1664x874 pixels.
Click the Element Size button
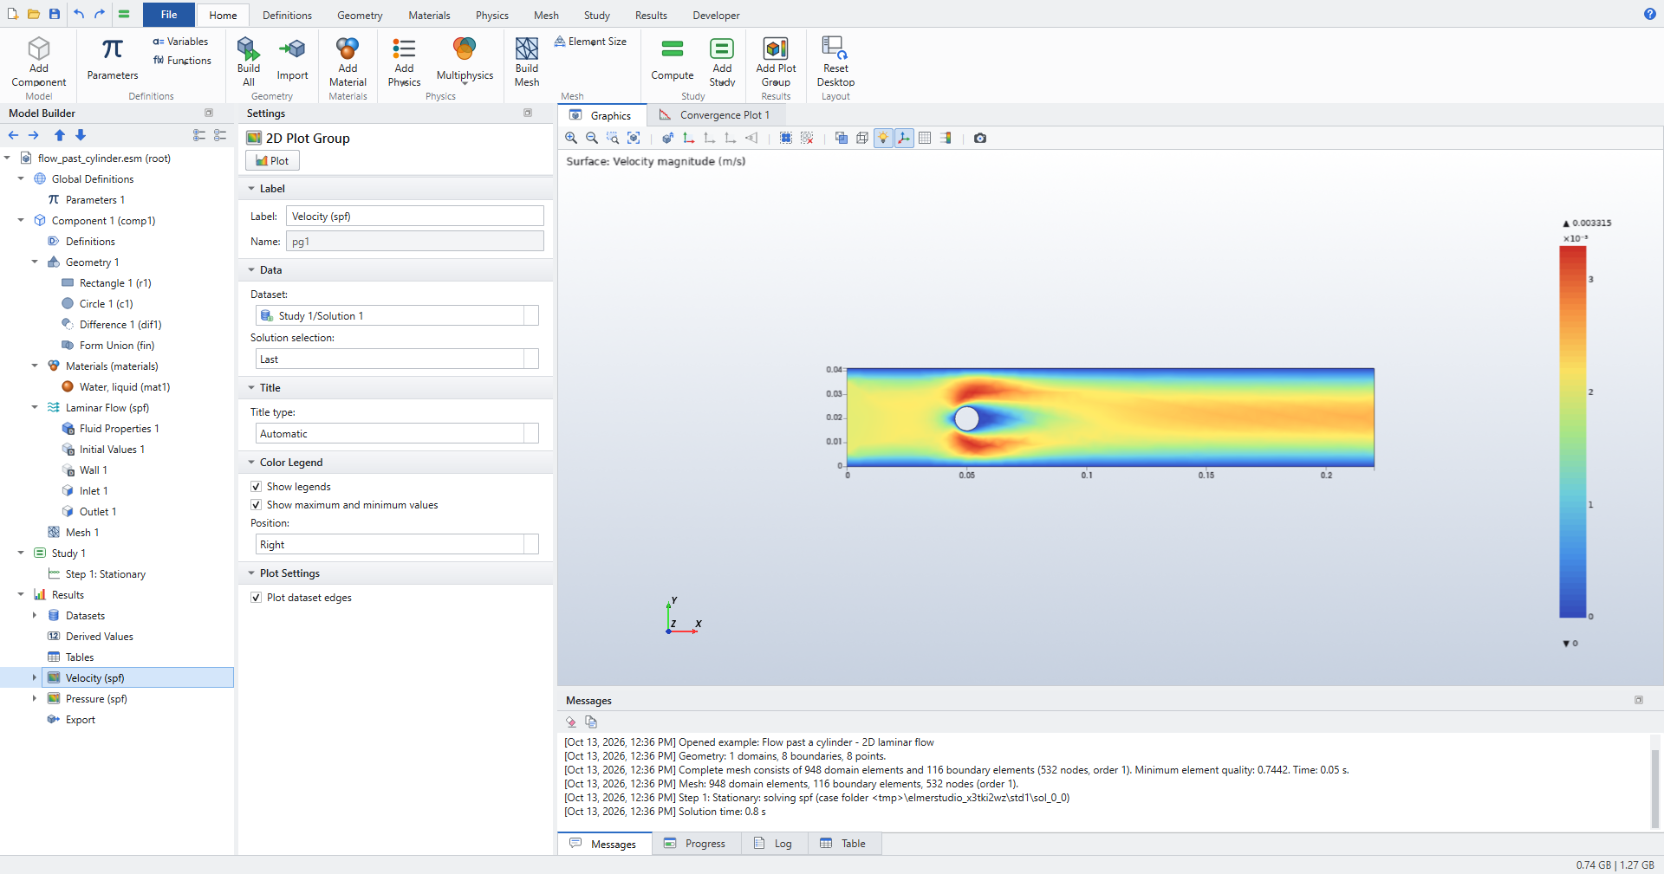coord(590,42)
